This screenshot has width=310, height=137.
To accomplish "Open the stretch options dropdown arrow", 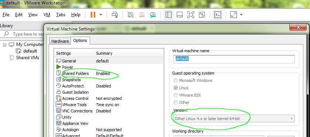I will [x=241, y=15].
